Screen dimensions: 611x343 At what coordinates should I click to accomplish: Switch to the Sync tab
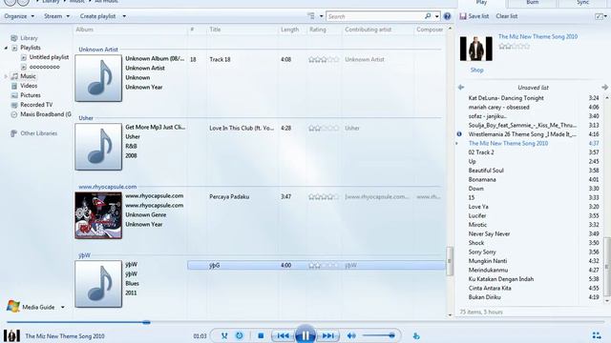click(583, 3)
